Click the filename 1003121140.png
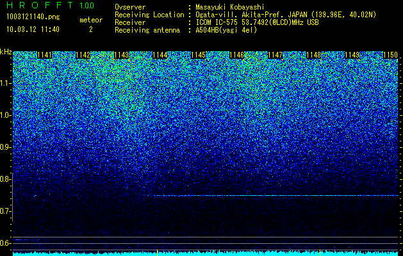403x256 pixels. [33, 17]
